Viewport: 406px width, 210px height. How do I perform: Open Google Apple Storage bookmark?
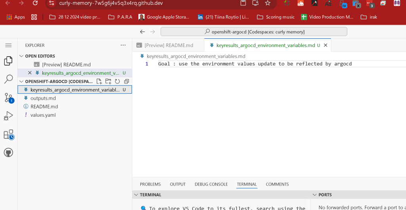pos(164,17)
